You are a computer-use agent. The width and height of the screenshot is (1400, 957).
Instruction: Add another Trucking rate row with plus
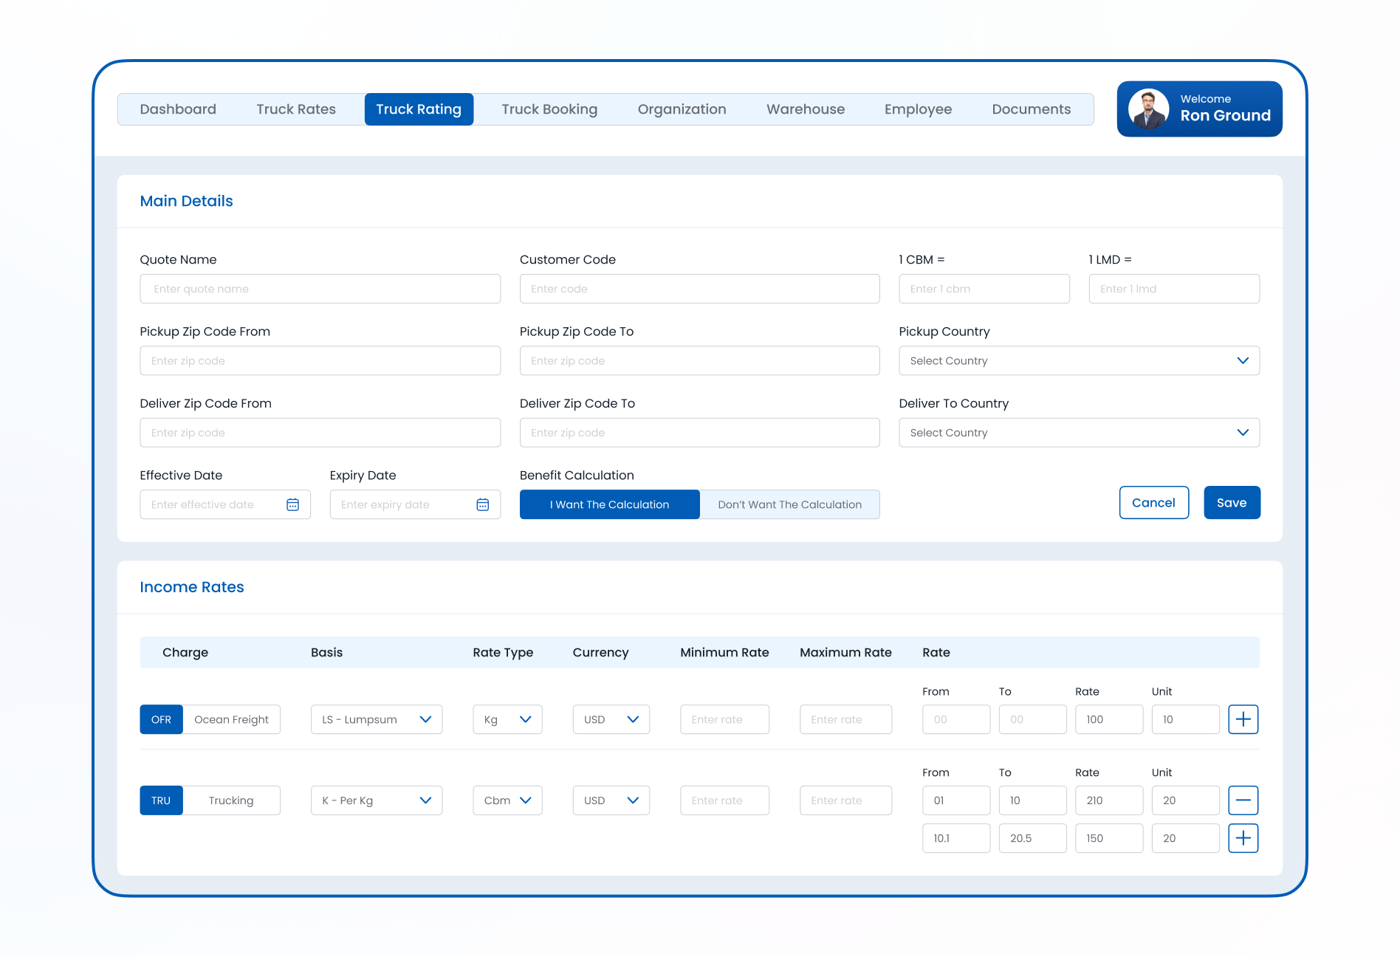coord(1243,838)
